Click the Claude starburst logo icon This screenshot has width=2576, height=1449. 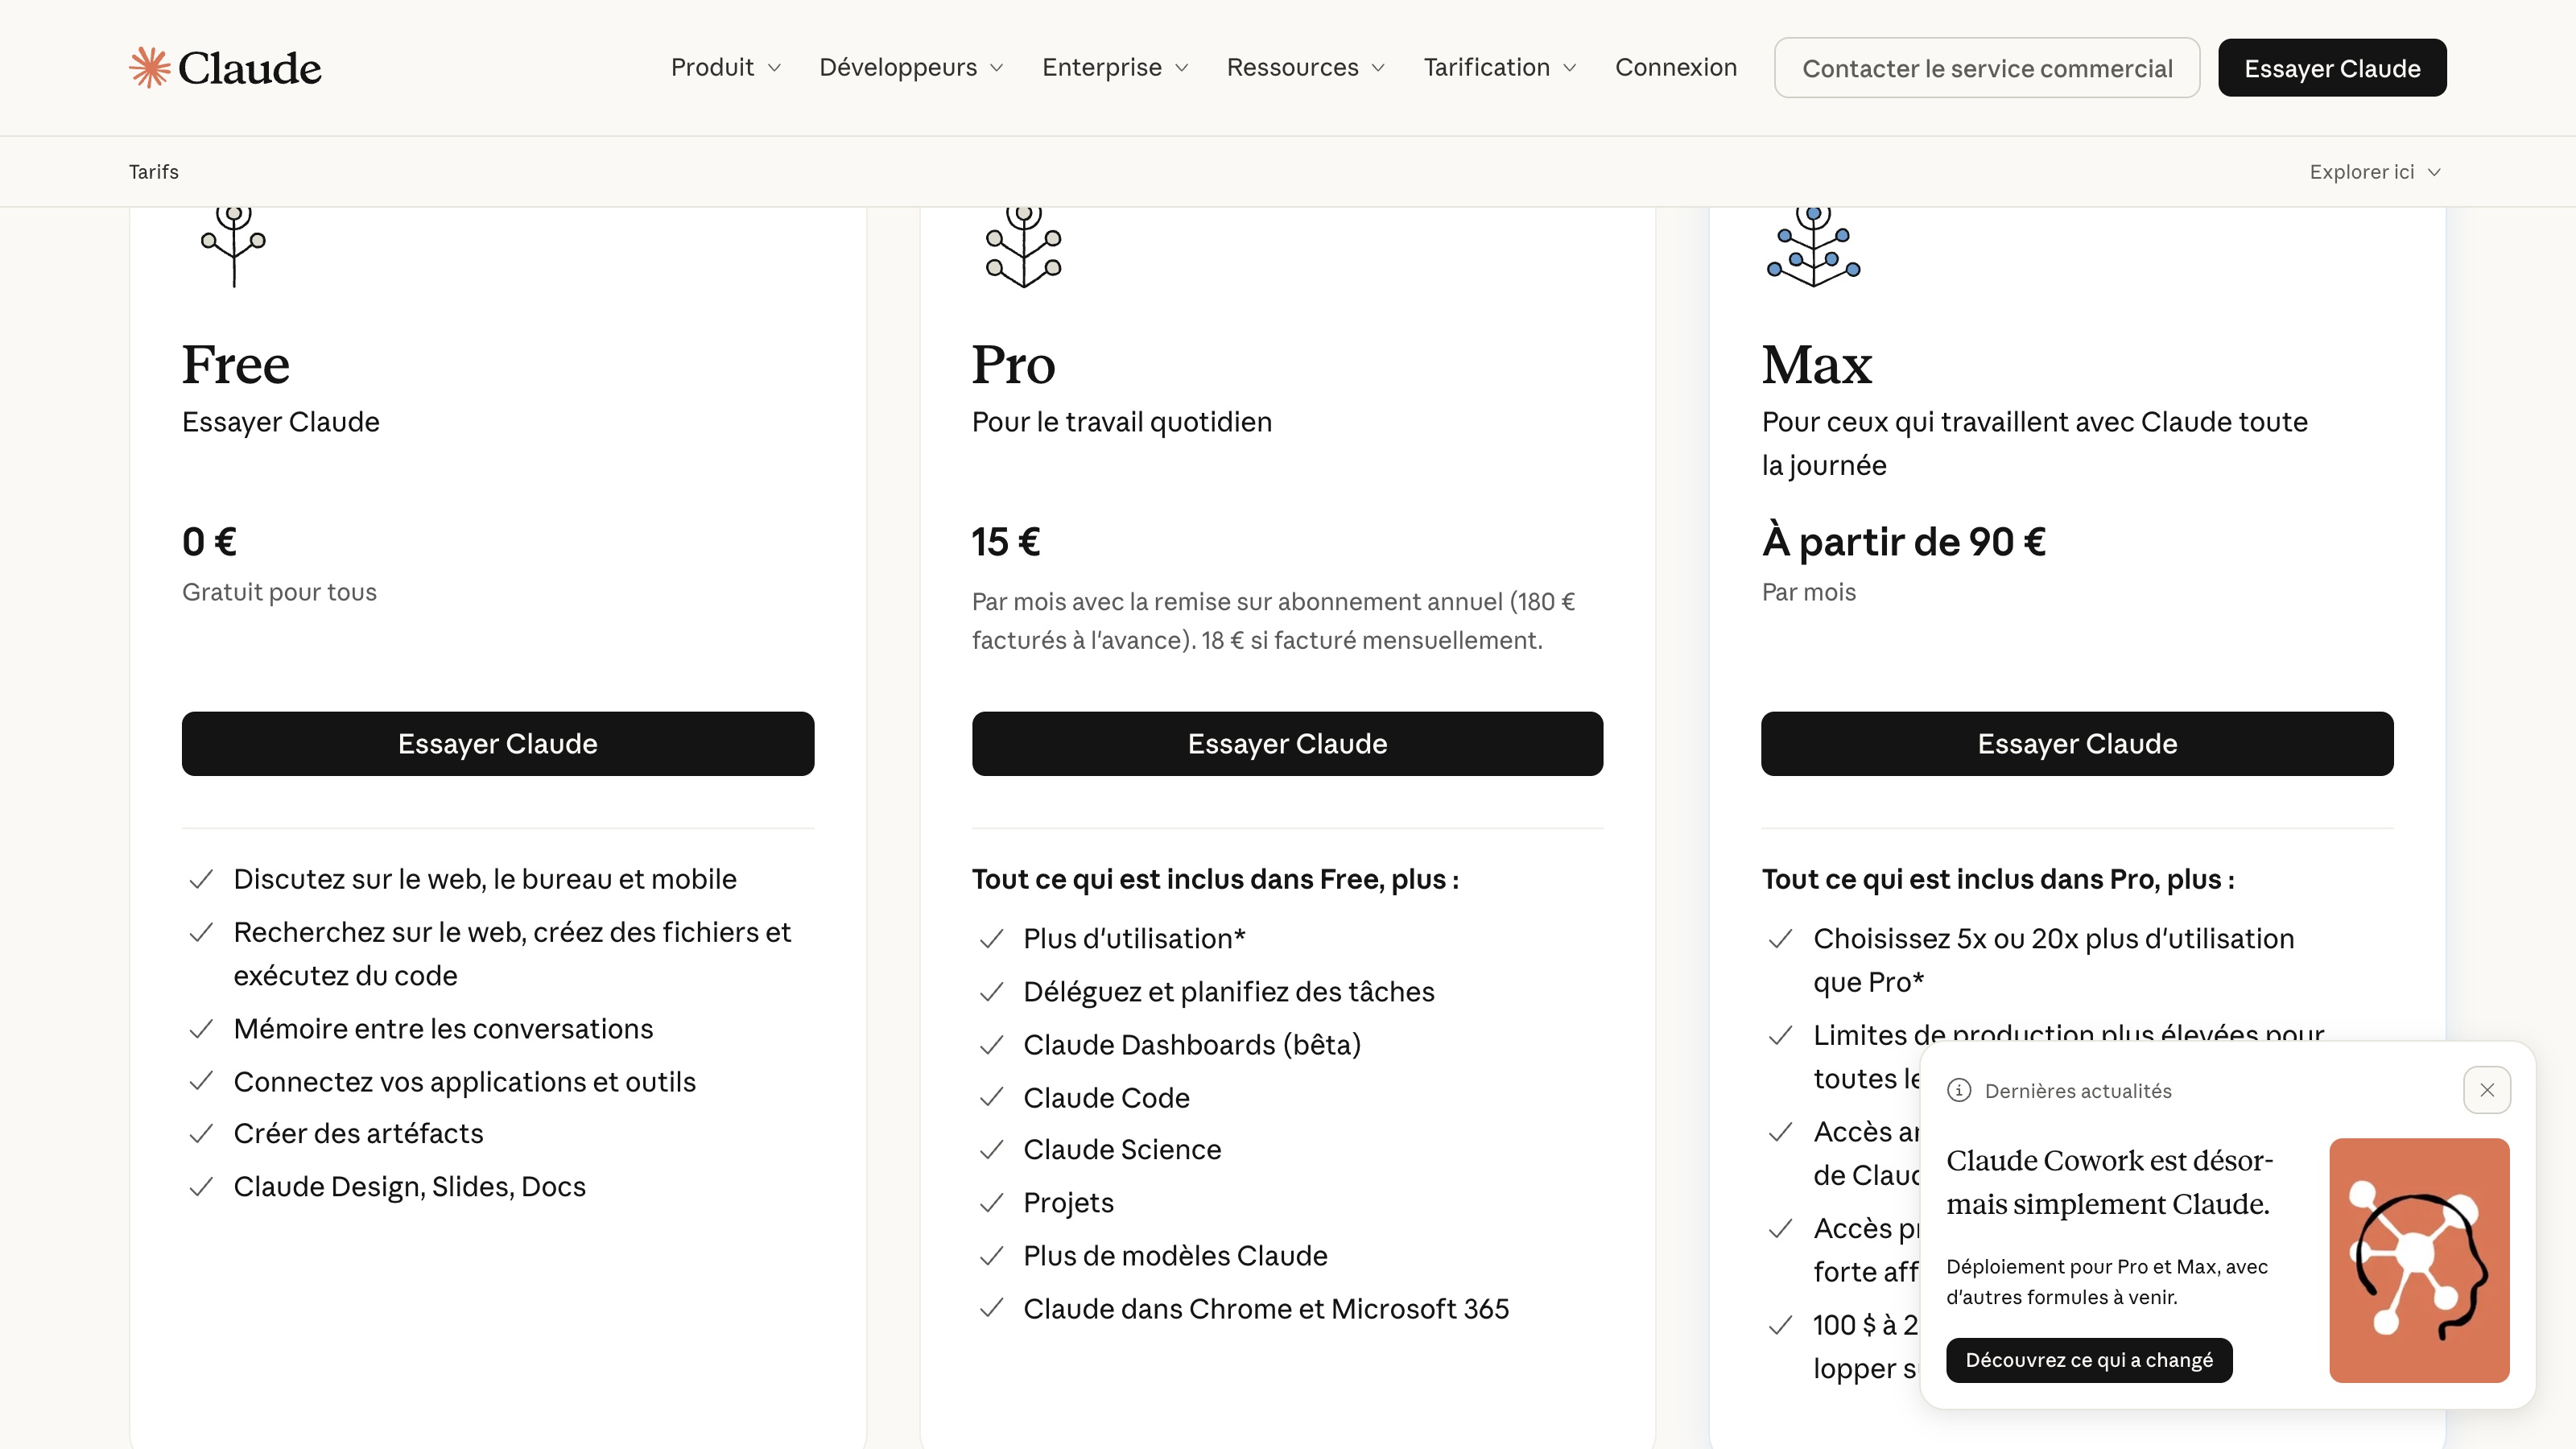point(150,68)
